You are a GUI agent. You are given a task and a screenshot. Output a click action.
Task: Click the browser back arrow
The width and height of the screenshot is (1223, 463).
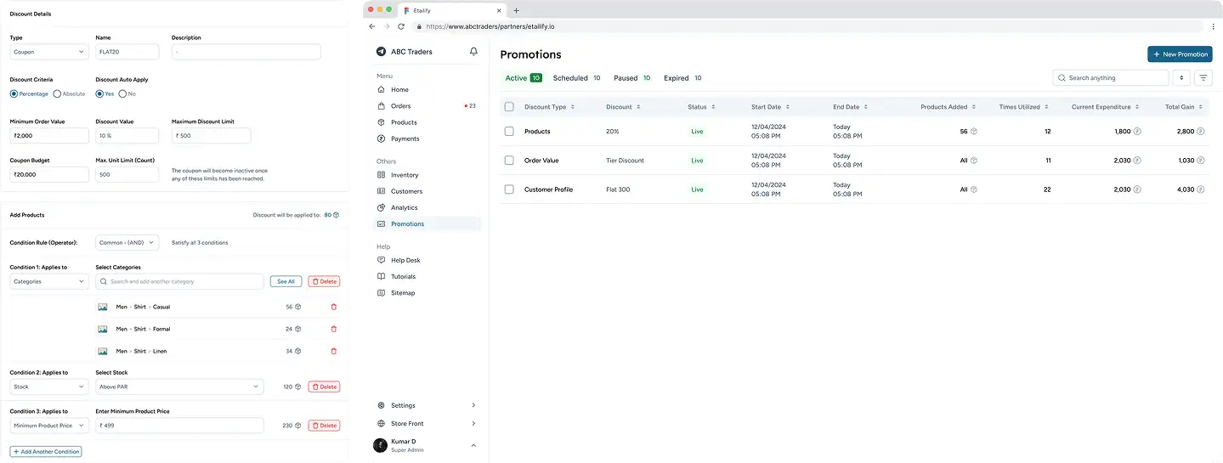372,26
